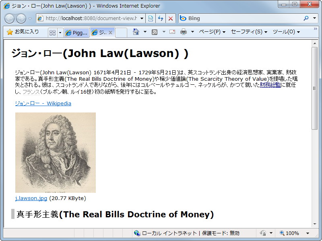Viewport: 322px width, 241px height.
Task: Click the heading 真手形主義(The Real Bills Doctrine of Money)
Action: (x=115, y=214)
